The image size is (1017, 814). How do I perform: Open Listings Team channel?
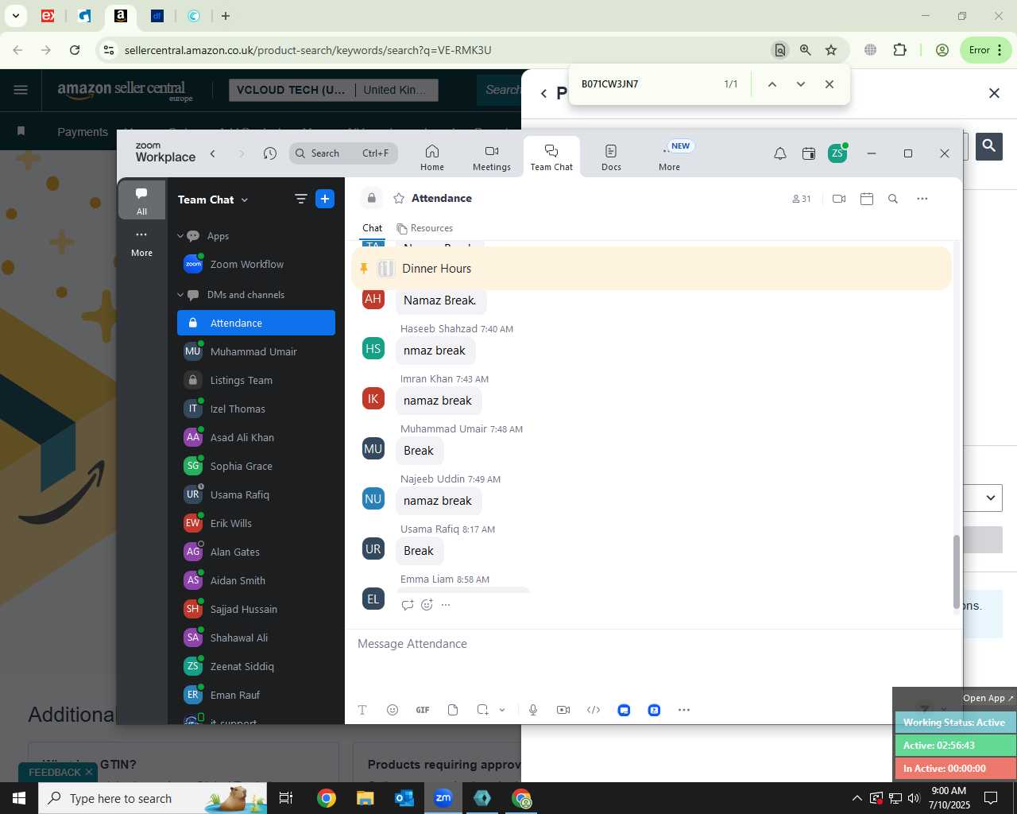coord(256,380)
